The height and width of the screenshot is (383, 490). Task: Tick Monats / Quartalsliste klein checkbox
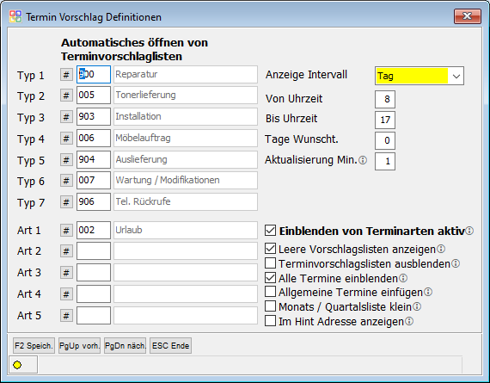click(x=270, y=306)
